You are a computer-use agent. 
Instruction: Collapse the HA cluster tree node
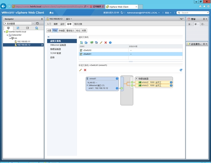[x=10, y=38]
